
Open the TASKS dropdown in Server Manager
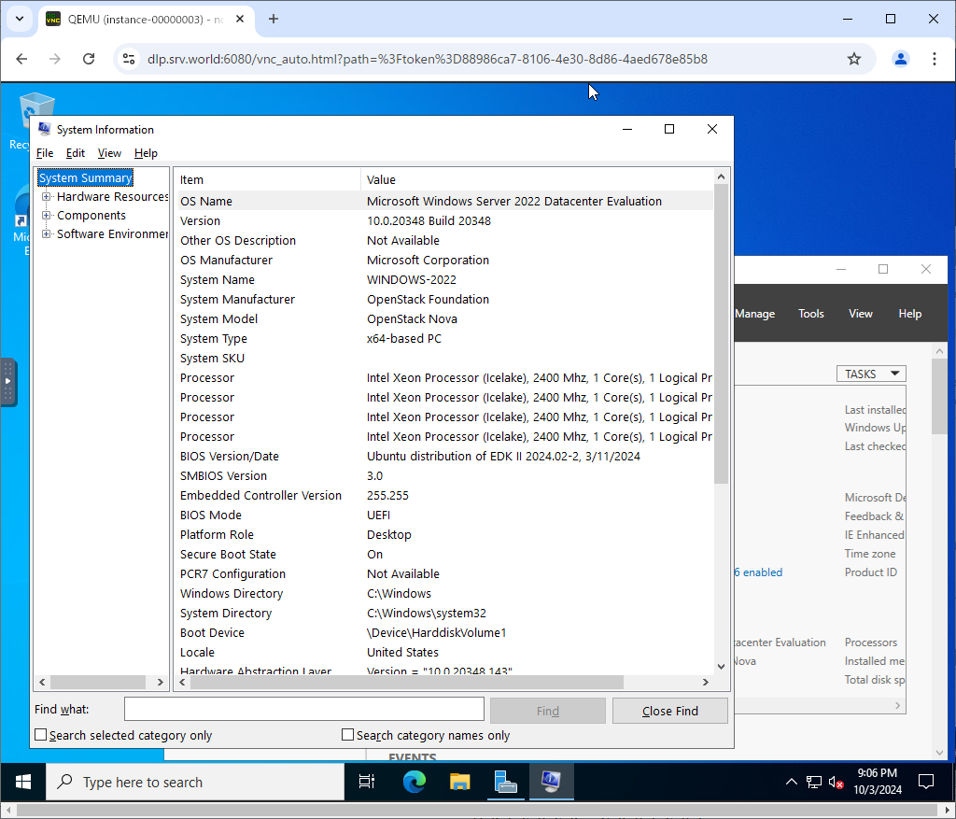(871, 374)
